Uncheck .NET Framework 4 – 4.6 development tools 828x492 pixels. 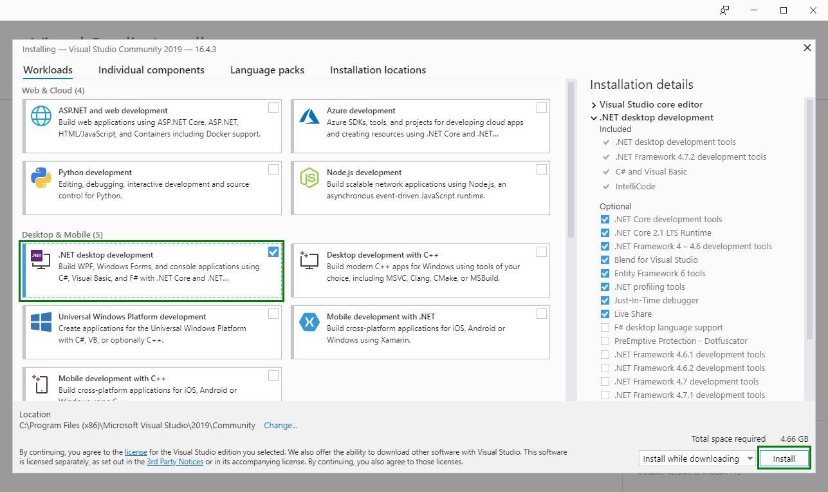pos(605,247)
